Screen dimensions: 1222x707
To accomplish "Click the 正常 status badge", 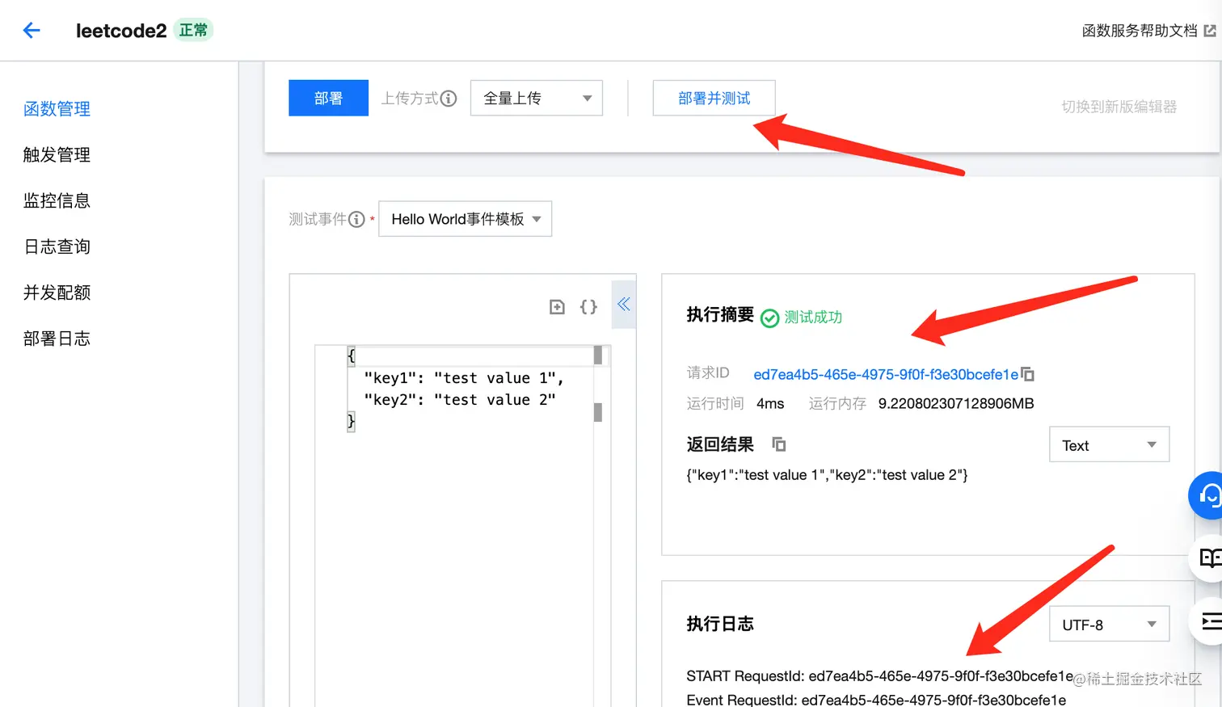I will click(x=193, y=31).
